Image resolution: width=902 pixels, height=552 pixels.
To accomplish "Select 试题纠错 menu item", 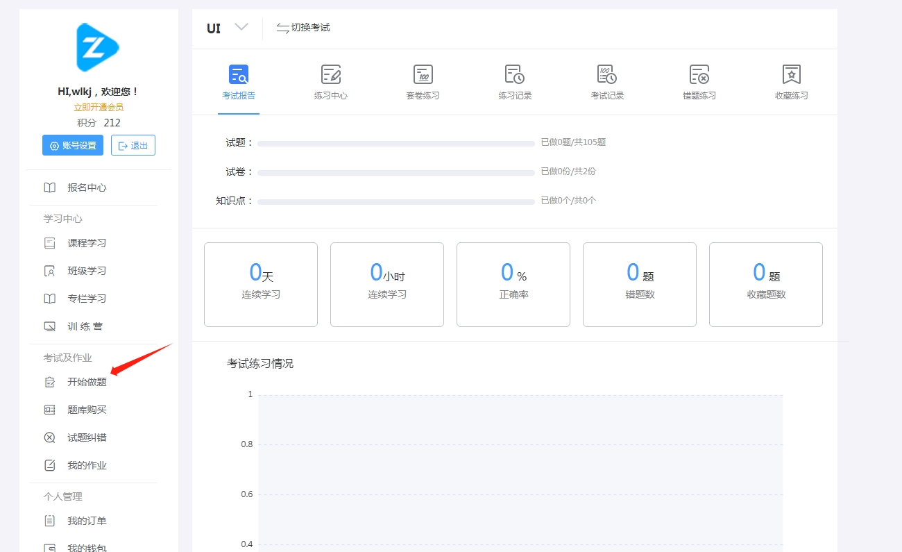I will (x=87, y=437).
